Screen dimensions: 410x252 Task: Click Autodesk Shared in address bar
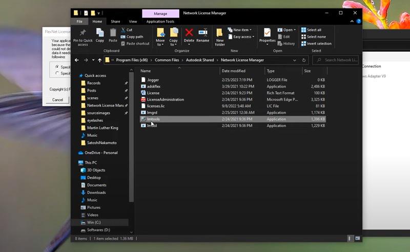(x=200, y=60)
